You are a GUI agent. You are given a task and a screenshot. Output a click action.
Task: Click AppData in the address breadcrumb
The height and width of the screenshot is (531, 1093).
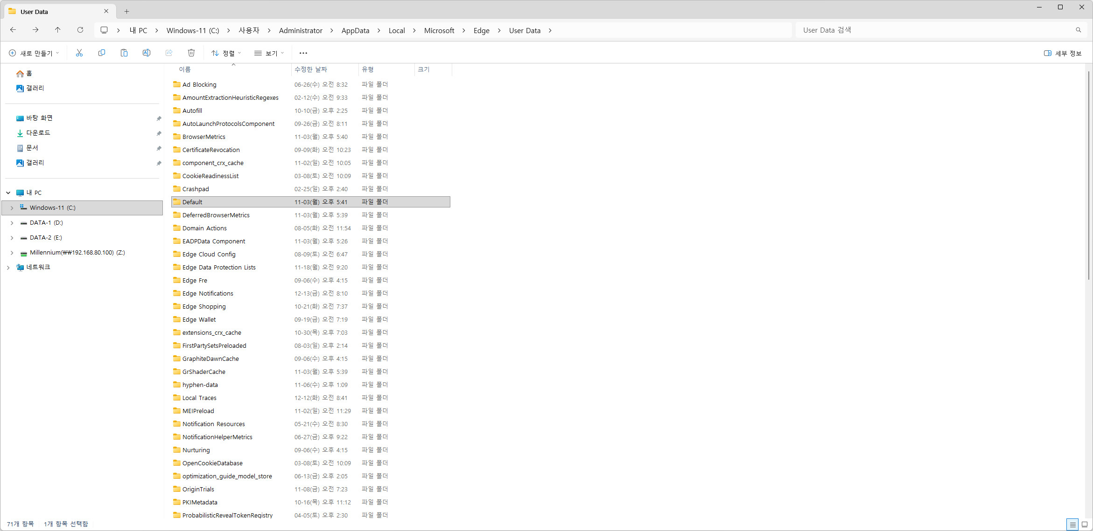point(355,30)
